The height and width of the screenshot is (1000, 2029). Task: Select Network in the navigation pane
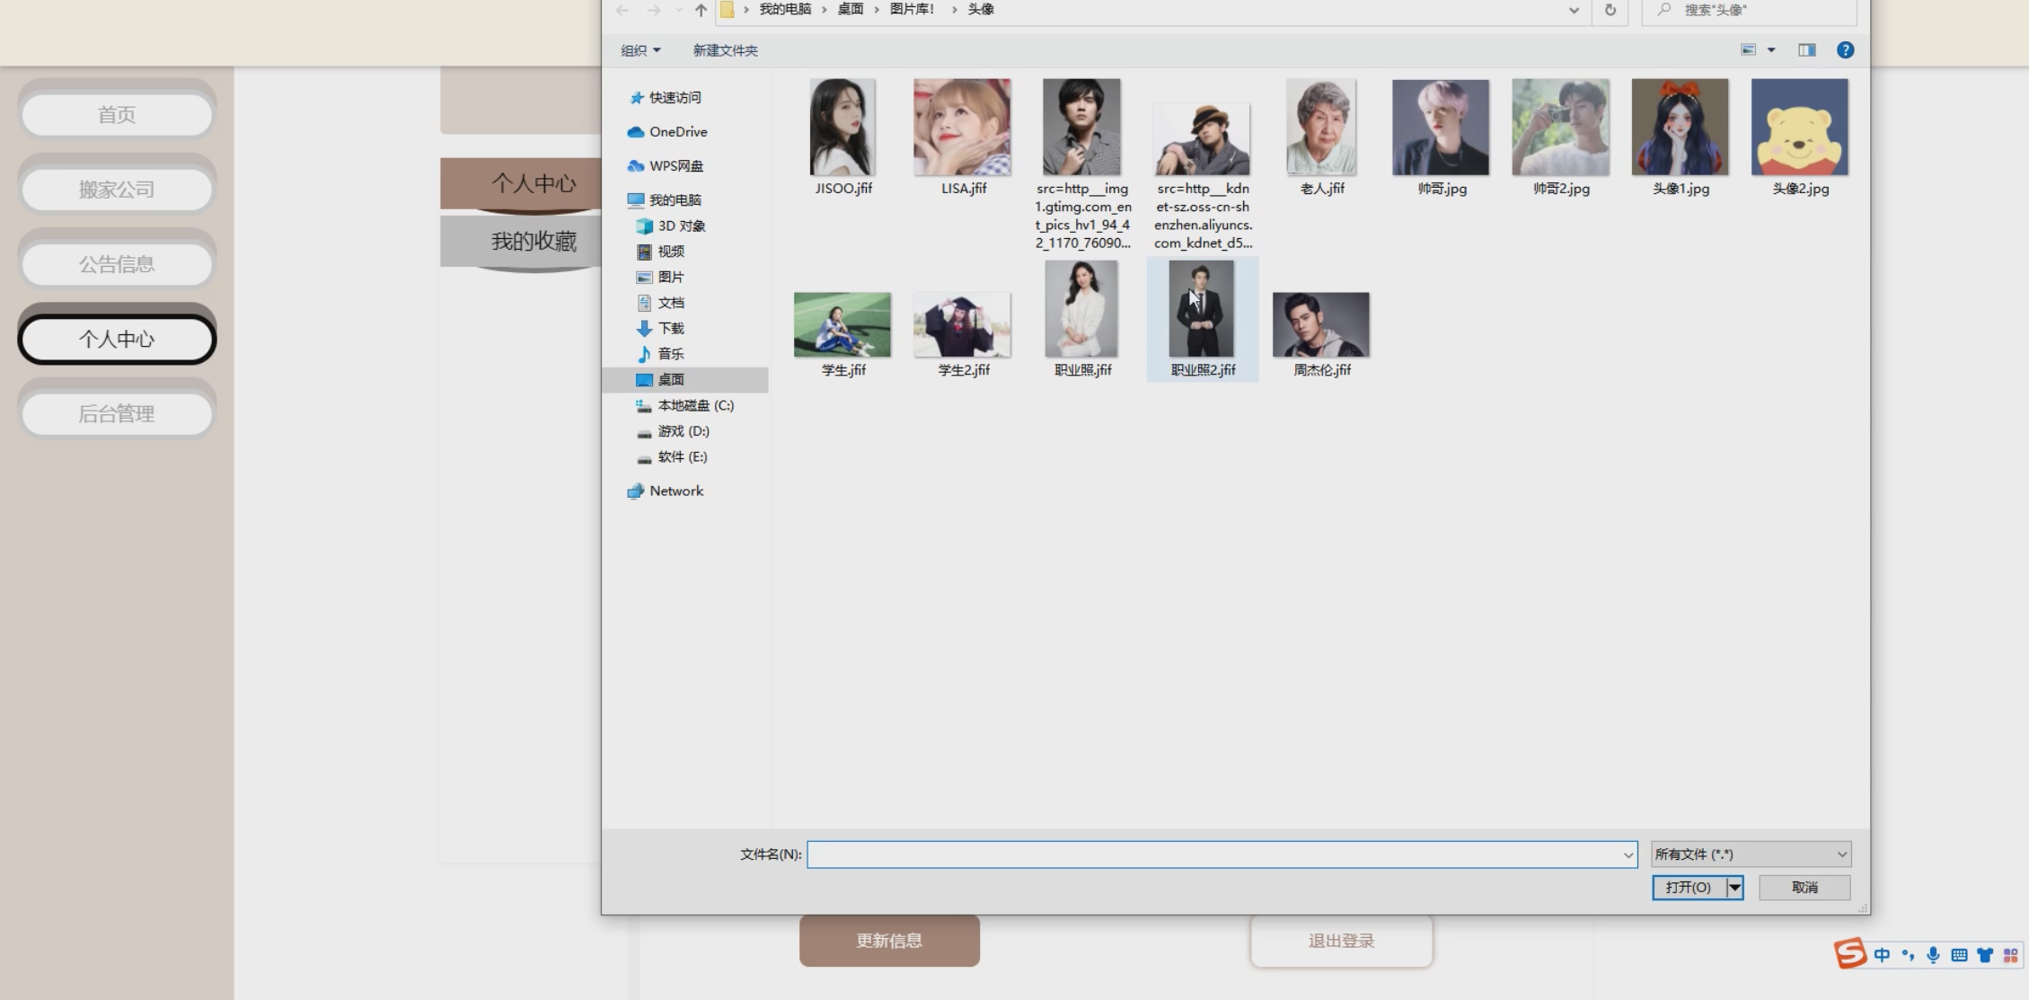point(666,491)
